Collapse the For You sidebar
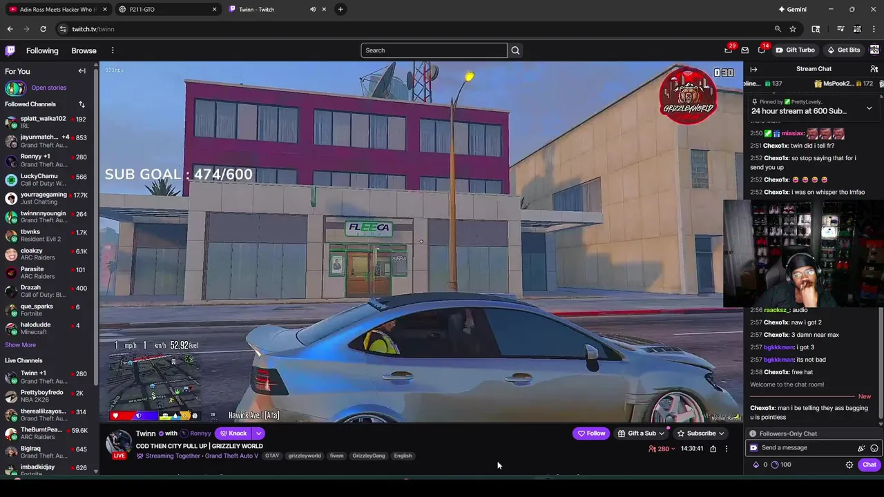The image size is (884, 497). point(82,71)
